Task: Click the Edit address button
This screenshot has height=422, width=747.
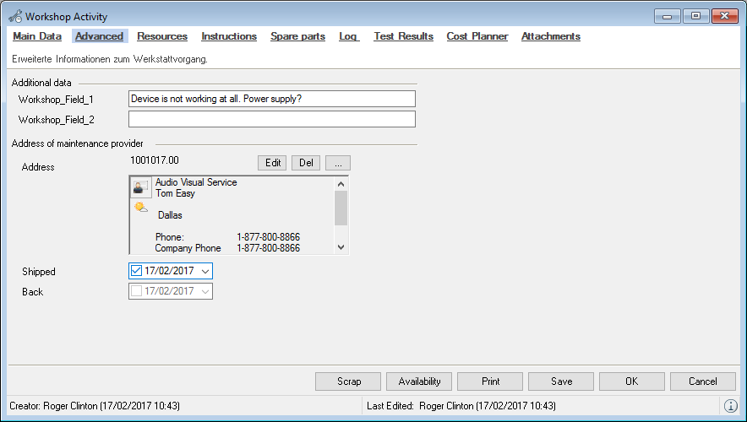Action: pyautogui.click(x=273, y=163)
